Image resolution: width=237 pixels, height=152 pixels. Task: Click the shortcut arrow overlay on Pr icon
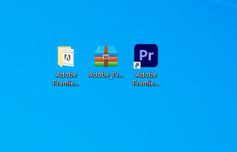(x=137, y=66)
